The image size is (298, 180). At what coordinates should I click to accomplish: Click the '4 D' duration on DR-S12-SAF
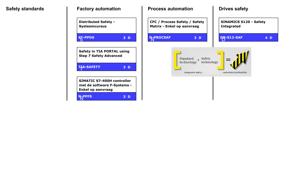[268, 38]
